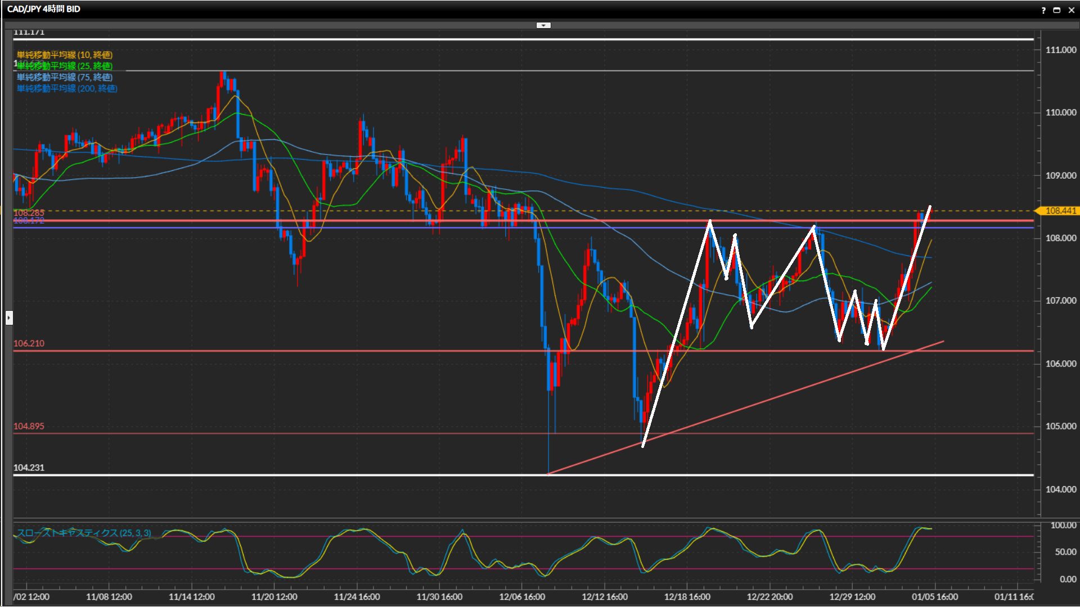Click the current price tag 108.441
1080x607 pixels.
[x=1060, y=211]
